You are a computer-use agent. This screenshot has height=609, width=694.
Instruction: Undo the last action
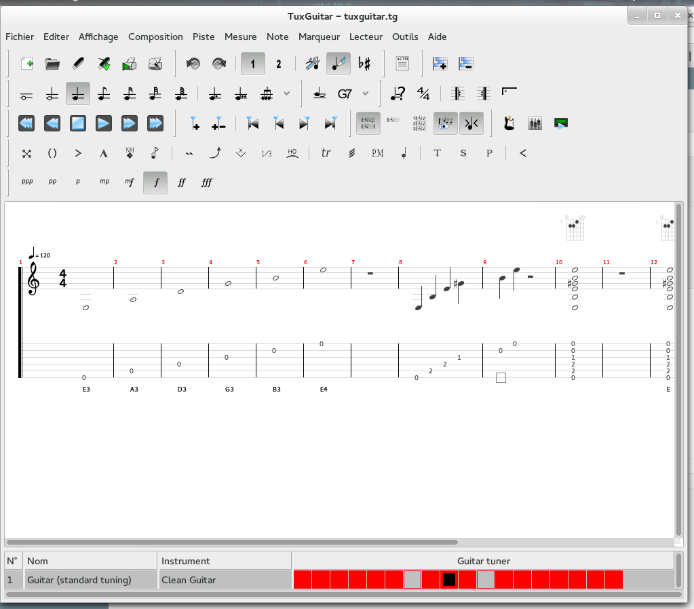pos(193,64)
